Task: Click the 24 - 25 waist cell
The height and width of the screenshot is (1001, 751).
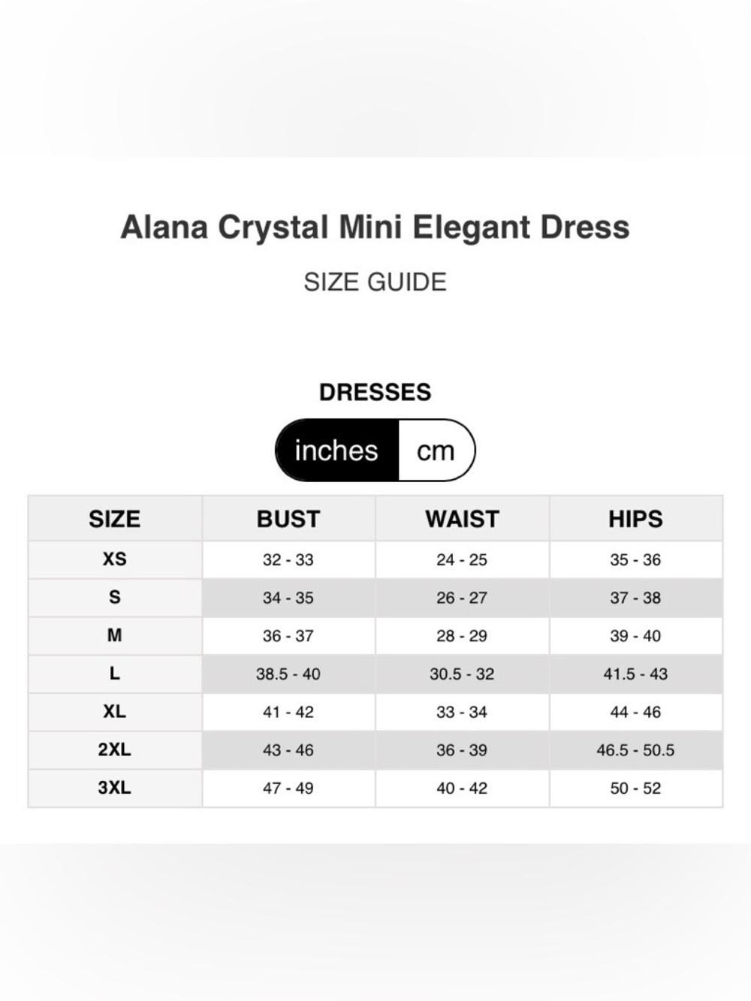Action: pos(462,559)
